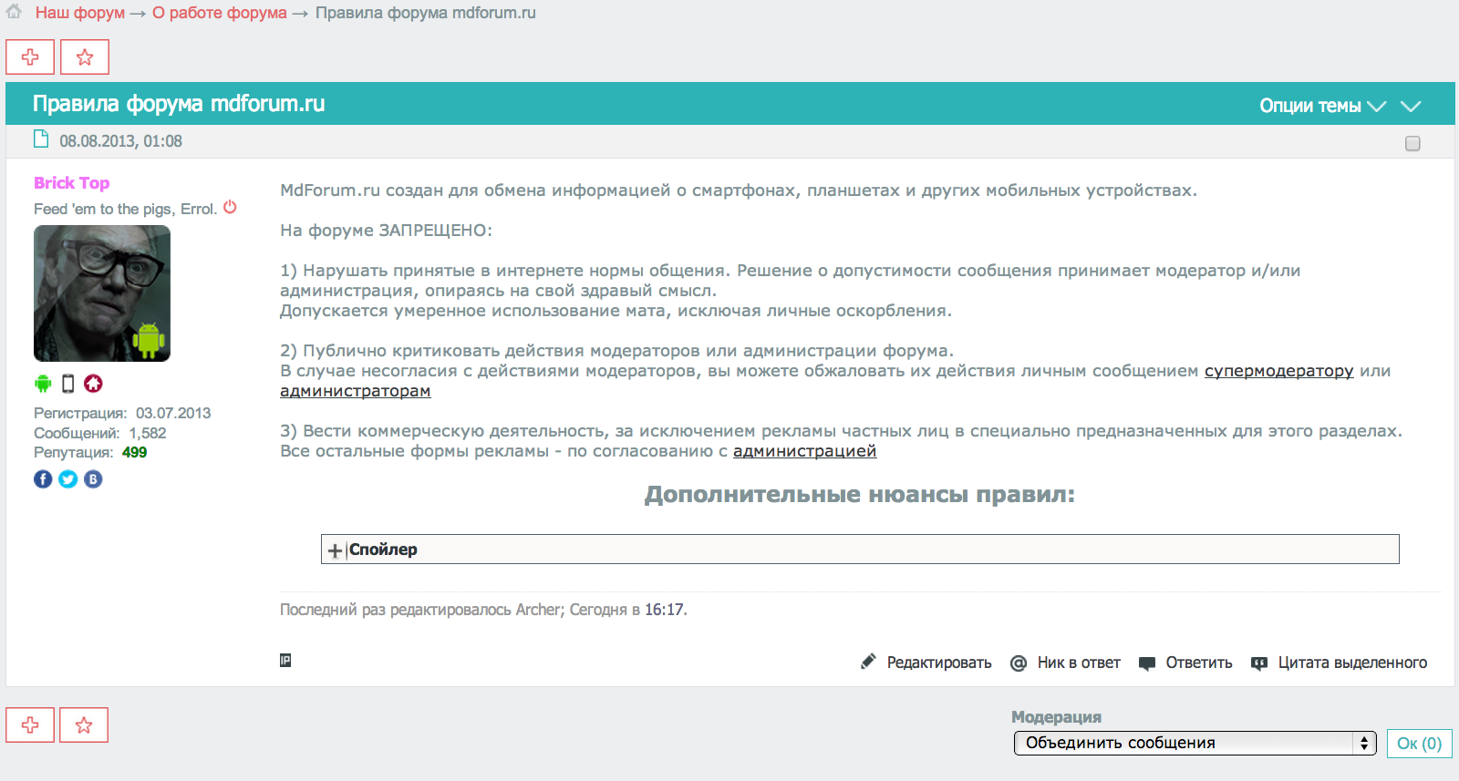This screenshot has height=781, width=1459.
Task: Open the VK icon in user profile
Action: (x=93, y=479)
